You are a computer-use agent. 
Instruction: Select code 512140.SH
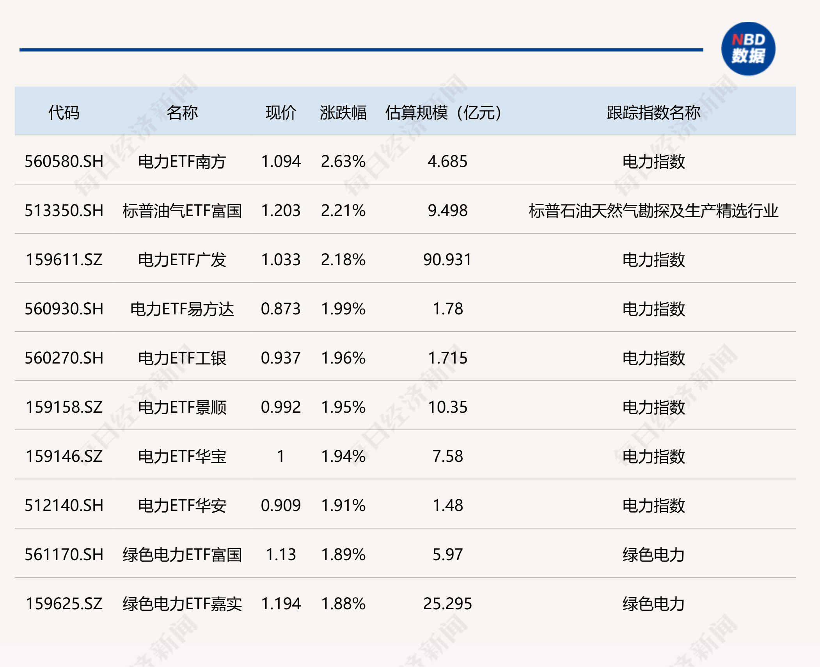tap(64, 506)
